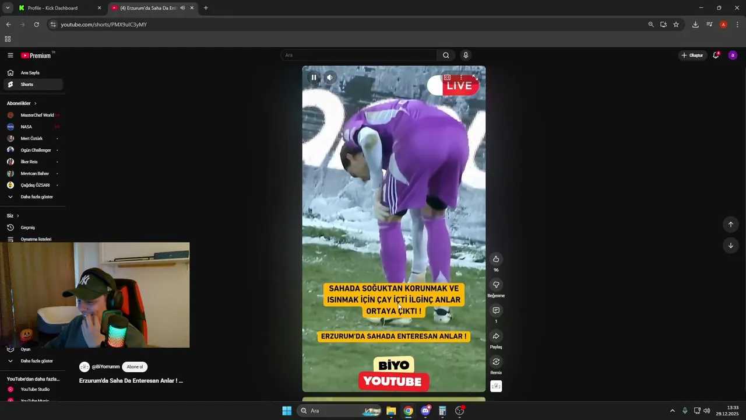Open Çağdaş ÖZSARI channel
The width and height of the screenshot is (746, 420).
(33, 185)
